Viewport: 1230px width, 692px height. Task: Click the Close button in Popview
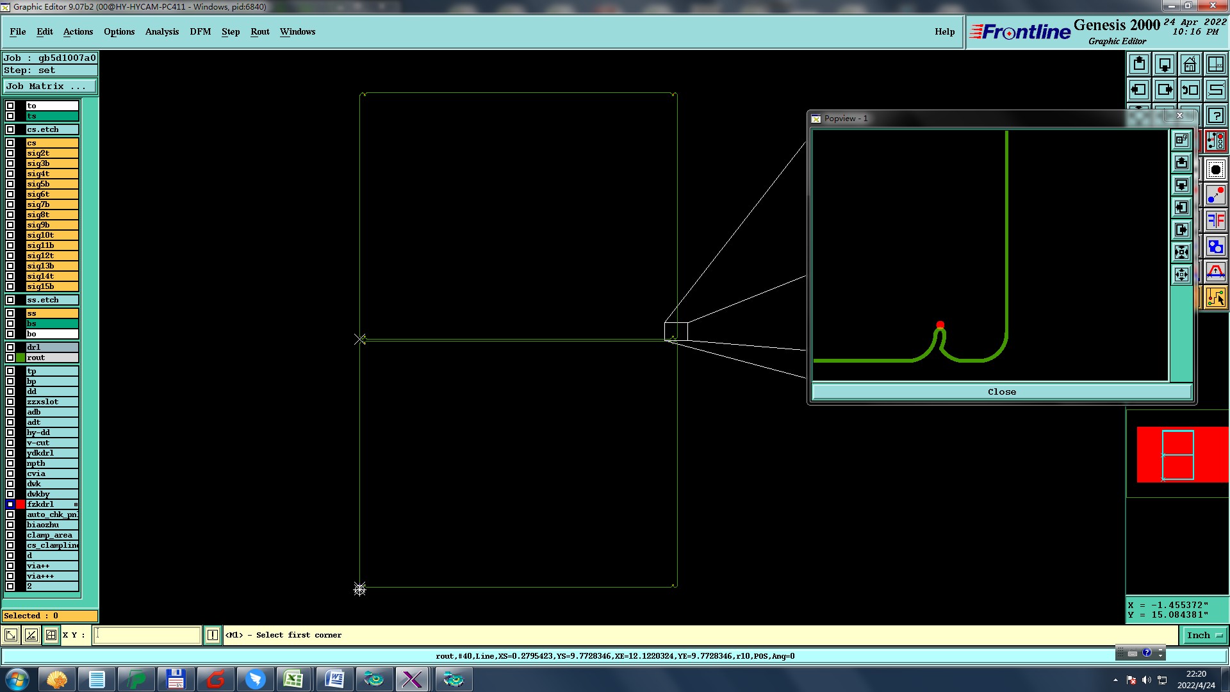coord(1001,391)
